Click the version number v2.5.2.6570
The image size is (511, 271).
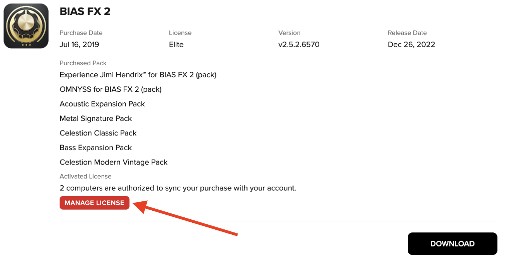[299, 44]
